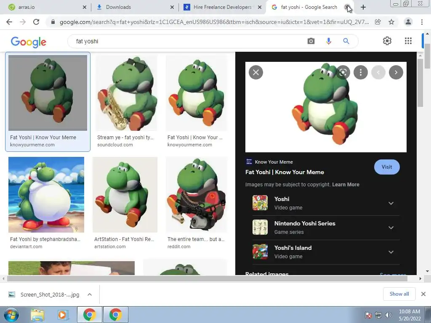The width and height of the screenshot is (431, 323).
Task: Open Chrome three-dot menu
Action: coord(422,22)
